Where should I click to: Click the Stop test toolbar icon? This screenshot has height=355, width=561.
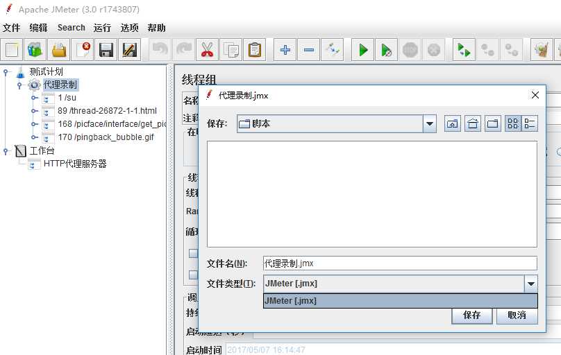click(410, 50)
